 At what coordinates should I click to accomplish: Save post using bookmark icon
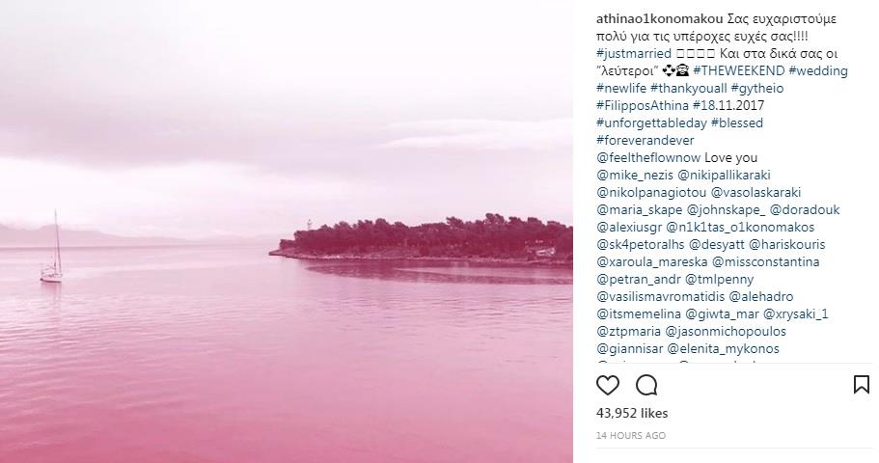(x=861, y=385)
